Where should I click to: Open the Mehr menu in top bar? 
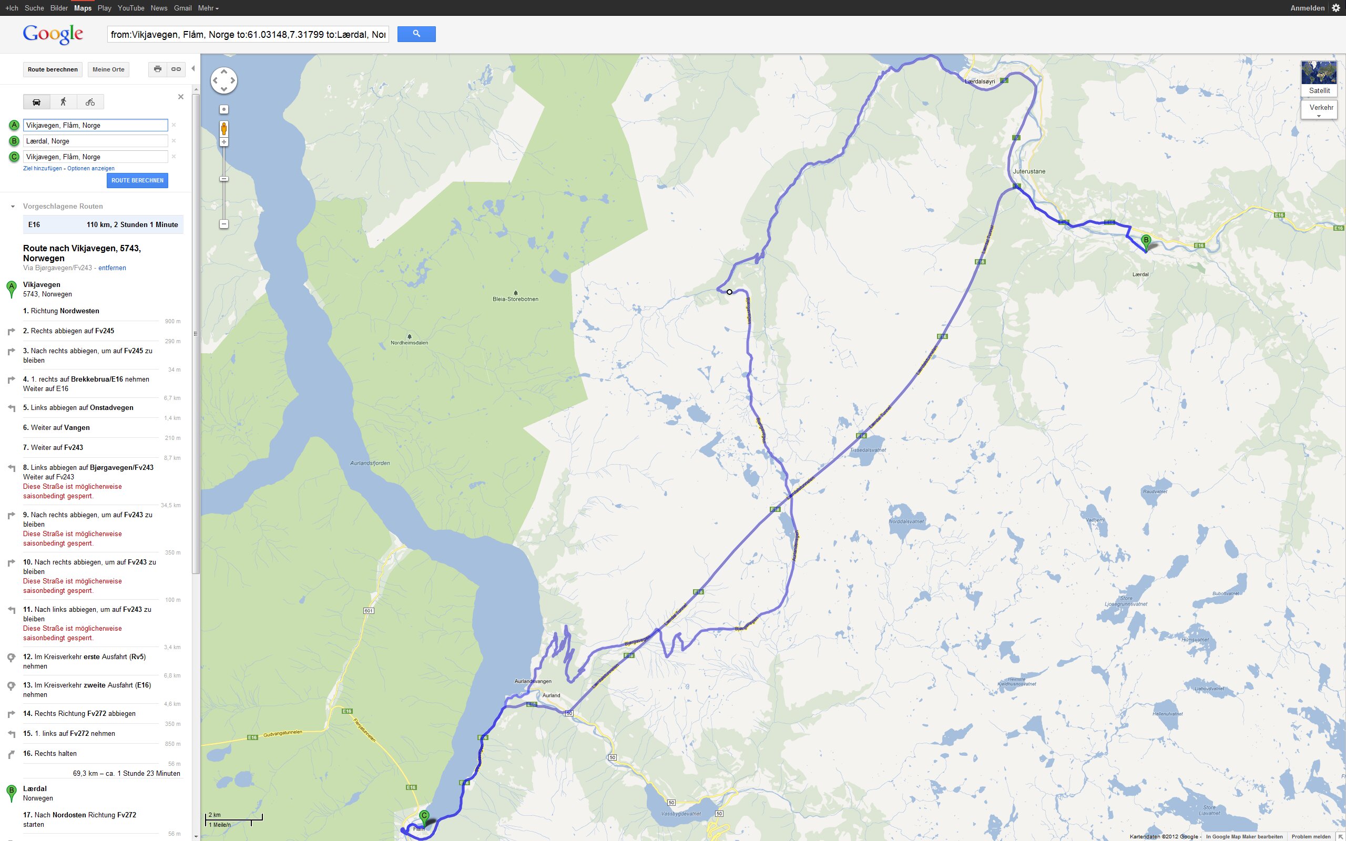tap(208, 8)
